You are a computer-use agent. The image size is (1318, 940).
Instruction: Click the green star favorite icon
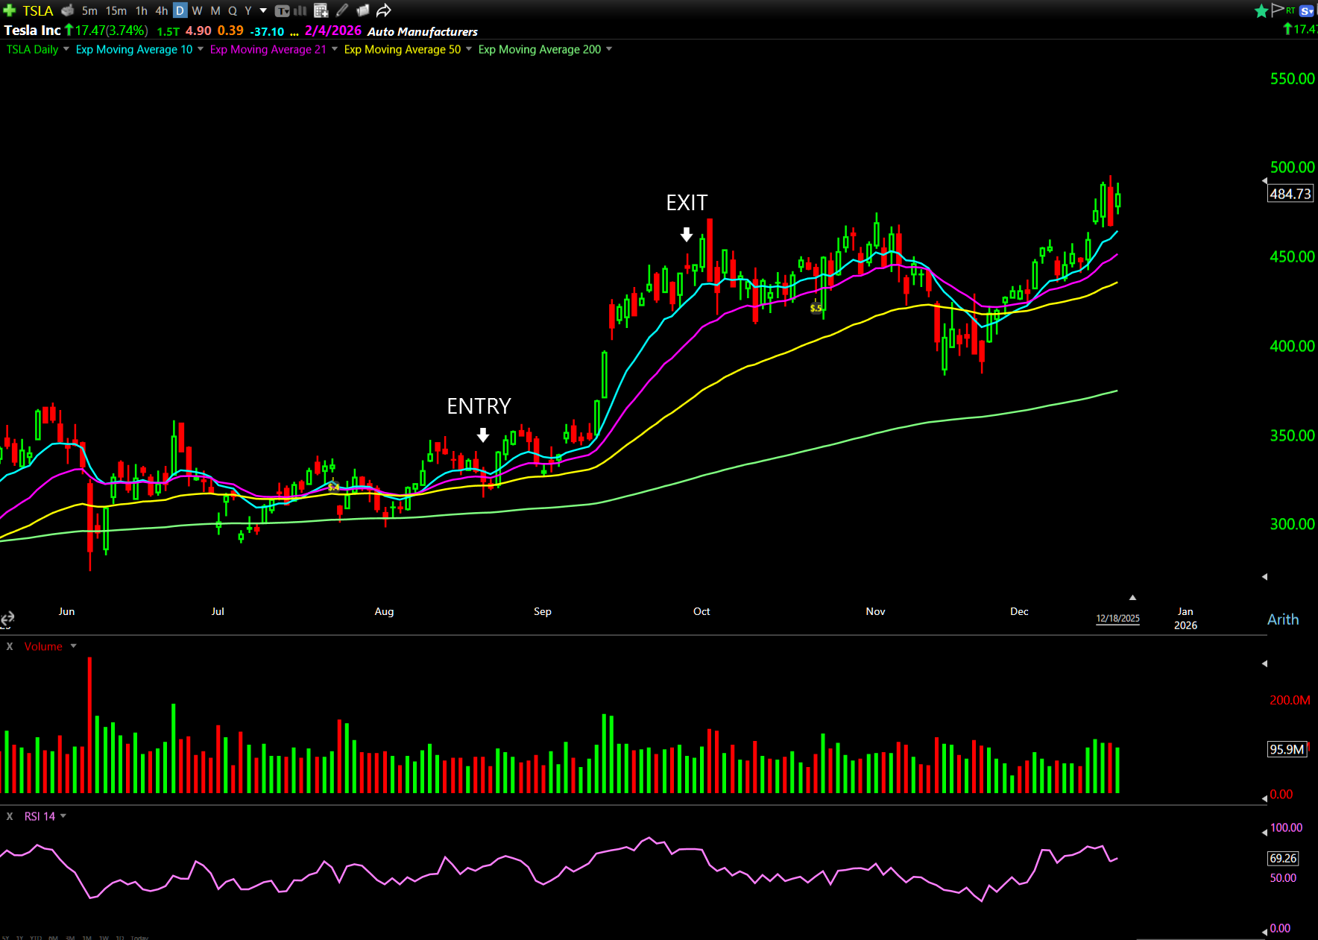coord(1261,10)
